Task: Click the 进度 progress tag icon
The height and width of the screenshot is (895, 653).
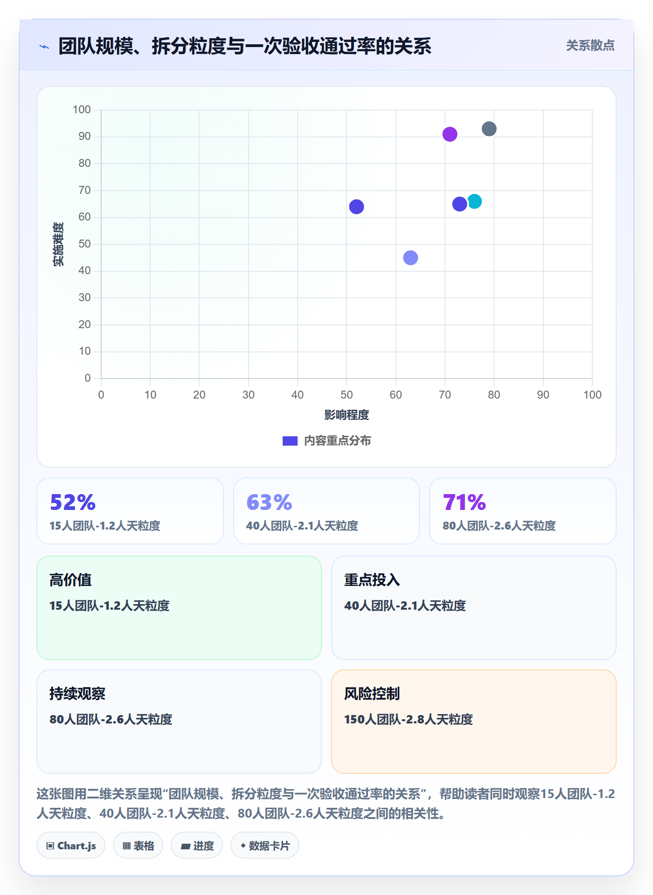Action: click(x=185, y=846)
